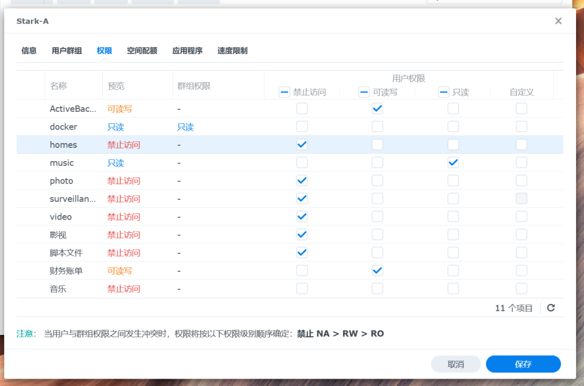Go to the 空间配额 tab

pos(142,51)
